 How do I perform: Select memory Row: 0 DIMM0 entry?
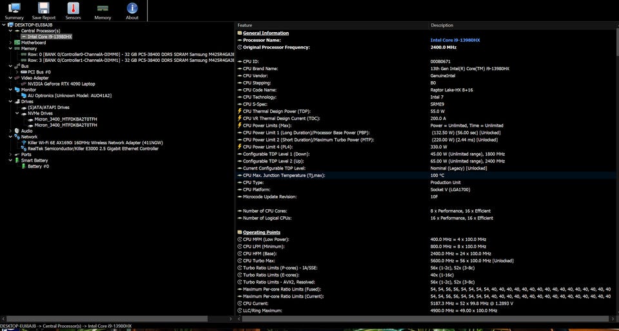pyautogui.click(x=131, y=54)
